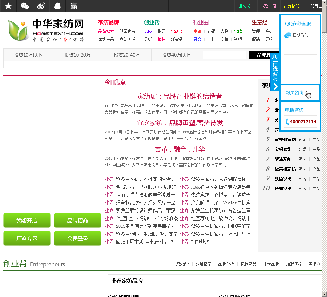
Task: Click the vertical scrollbar up arrow
Action: [x=324, y=2]
